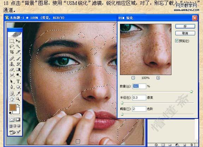Image resolution: width=203 pixels, height=147 pixels.
Task: Select the Eyedropper tool
Action: 18,93
